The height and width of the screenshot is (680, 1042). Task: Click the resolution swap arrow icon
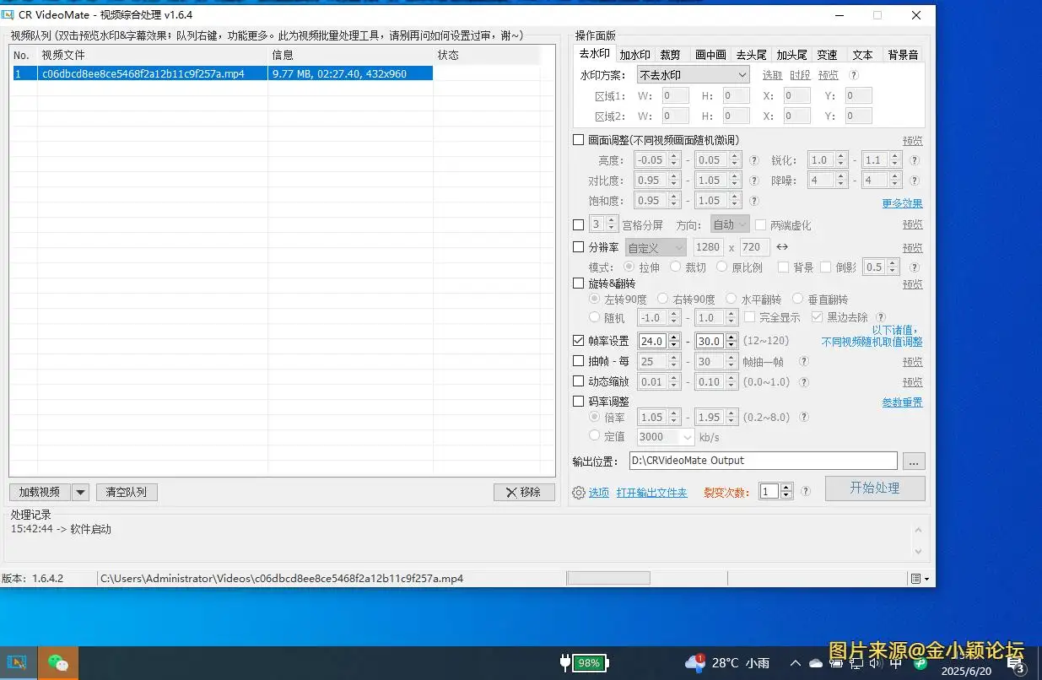(x=781, y=246)
